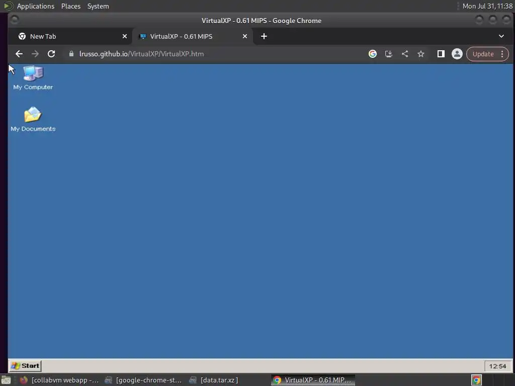
Task: Close the New Tab tab
Action: 125,36
